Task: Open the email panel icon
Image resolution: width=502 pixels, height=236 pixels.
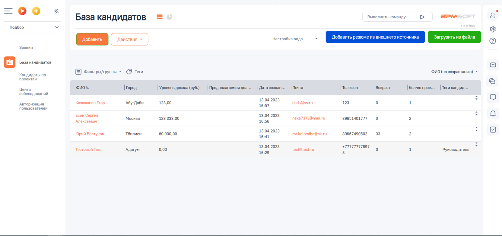Action: click(x=493, y=65)
